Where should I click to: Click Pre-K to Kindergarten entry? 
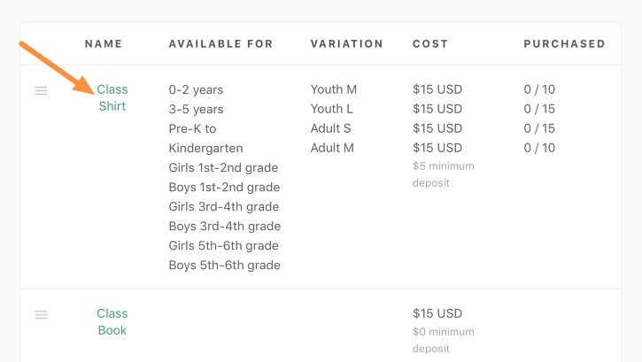tap(206, 138)
